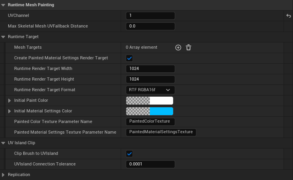The image size is (293, 180).
Task: Select the Mesh Targets property label
Action: (x=28, y=47)
